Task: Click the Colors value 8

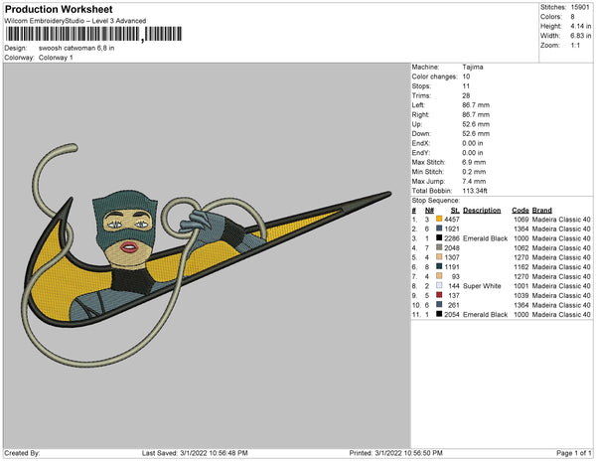Action: [x=573, y=17]
